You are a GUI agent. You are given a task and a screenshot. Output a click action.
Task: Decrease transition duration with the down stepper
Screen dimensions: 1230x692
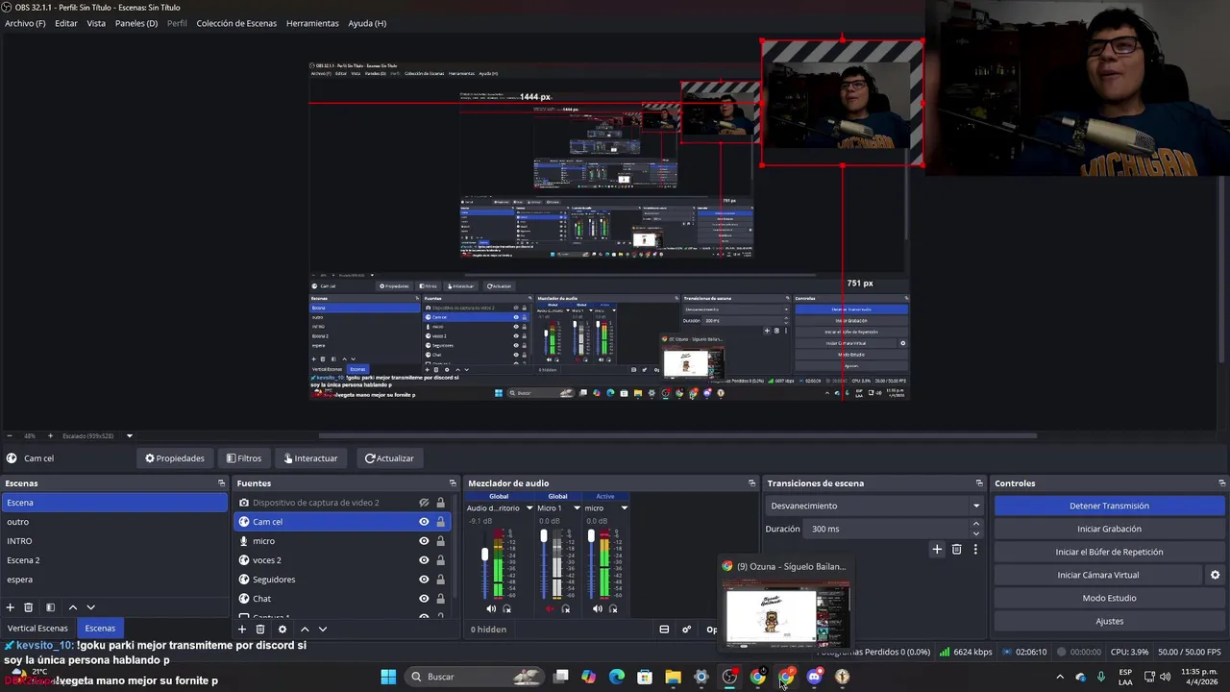pyautogui.click(x=976, y=533)
